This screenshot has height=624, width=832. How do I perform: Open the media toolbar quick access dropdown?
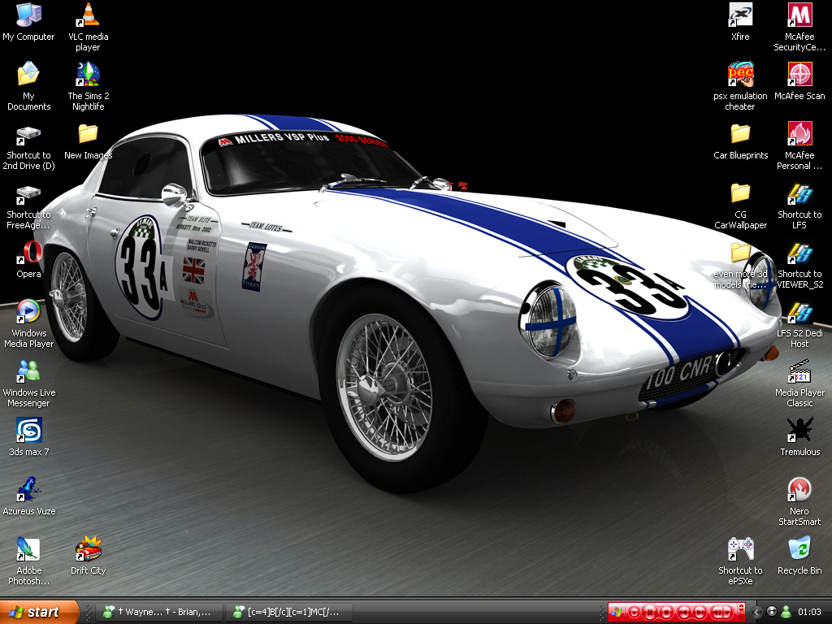pos(634,613)
